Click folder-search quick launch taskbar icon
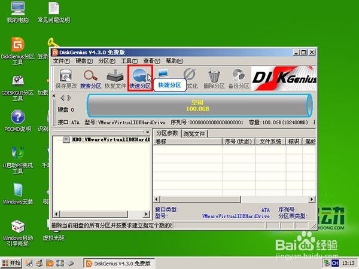The height and width of the screenshot is (269, 359). pos(50,263)
